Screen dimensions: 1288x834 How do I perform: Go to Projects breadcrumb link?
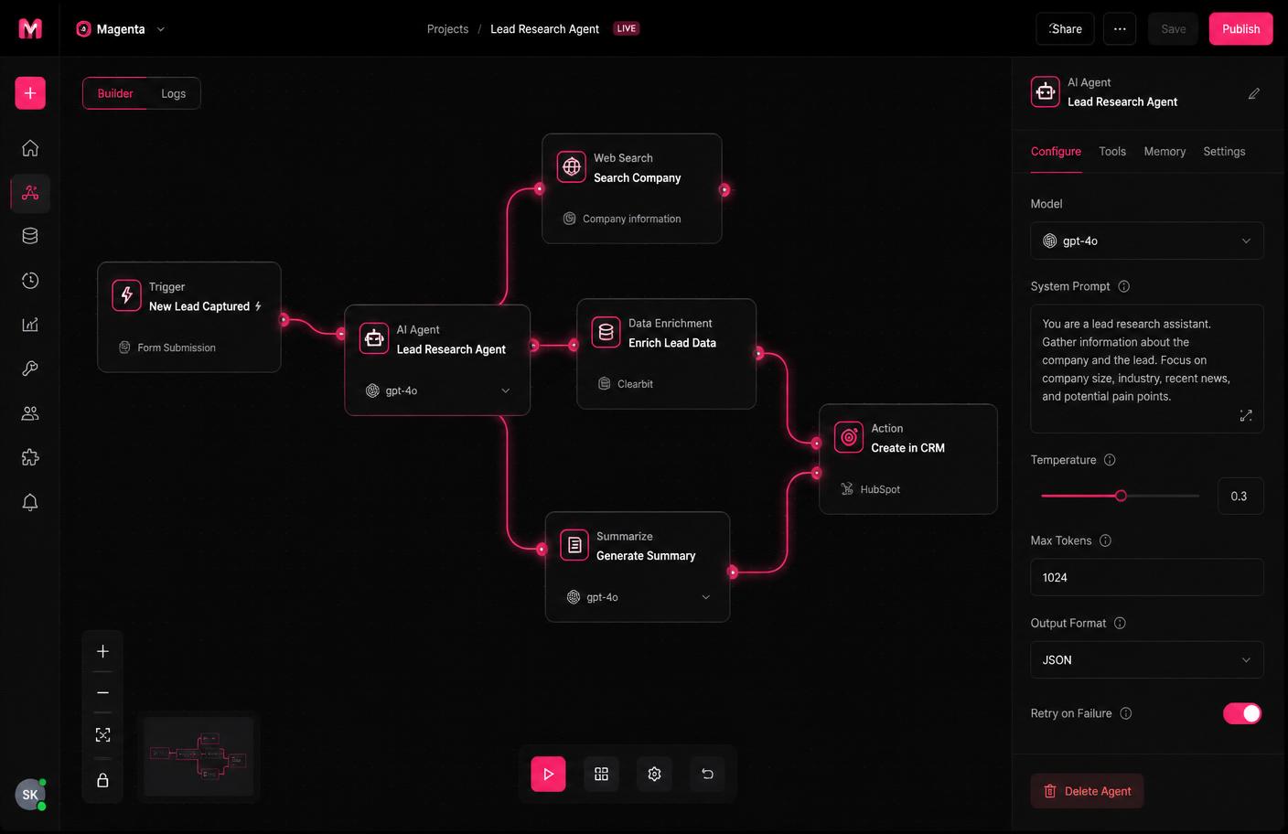[x=447, y=29]
